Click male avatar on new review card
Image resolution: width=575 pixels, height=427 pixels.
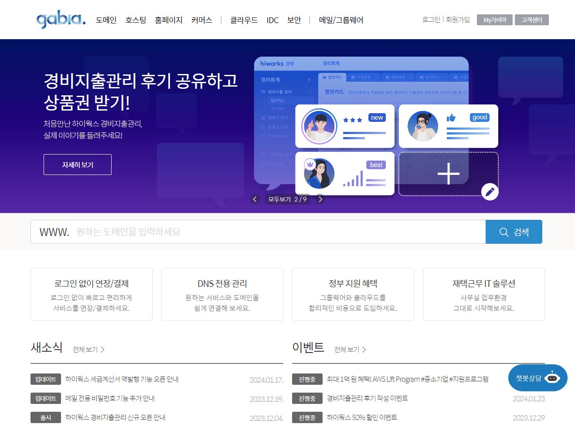[320, 126]
